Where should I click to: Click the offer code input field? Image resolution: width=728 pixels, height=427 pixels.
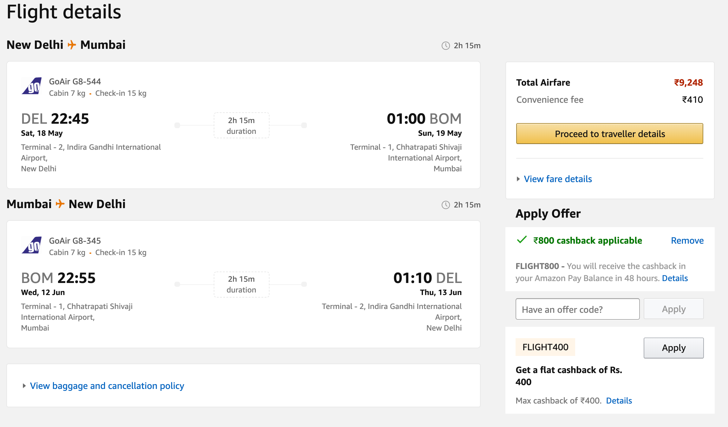tap(577, 309)
